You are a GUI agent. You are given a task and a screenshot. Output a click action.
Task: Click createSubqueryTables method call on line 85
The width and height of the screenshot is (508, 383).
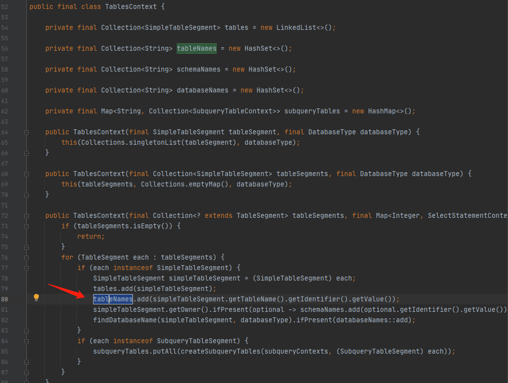[x=220, y=351]
